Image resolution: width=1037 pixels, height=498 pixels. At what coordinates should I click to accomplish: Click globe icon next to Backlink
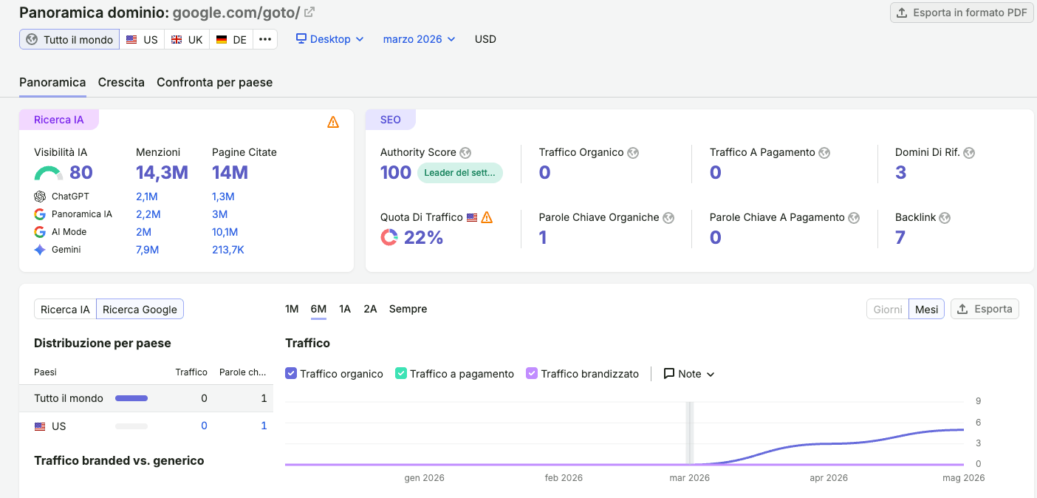pyautogui.click(x=945, y=218)
